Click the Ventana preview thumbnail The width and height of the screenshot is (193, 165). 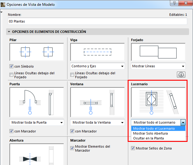pos(98,102)
